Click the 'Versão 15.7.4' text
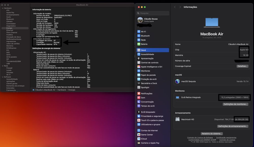 (x=242, y=82)
